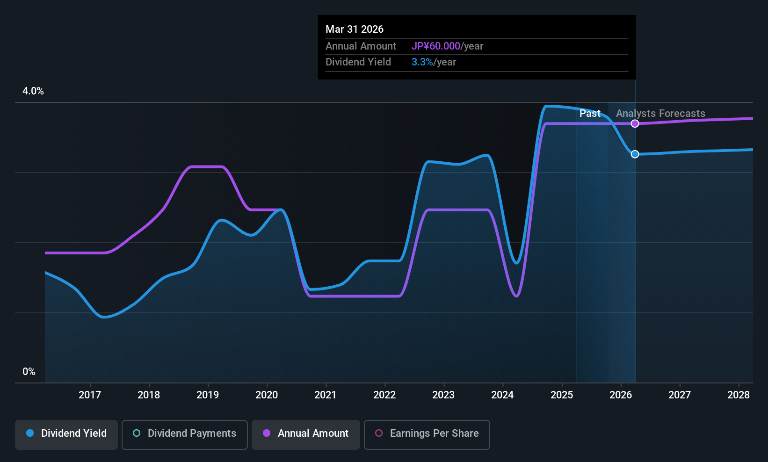The image size is (768, 462).
Task: Click the 2028 x-axis year label
Action: pyautogui.click(x=739, y=395)
